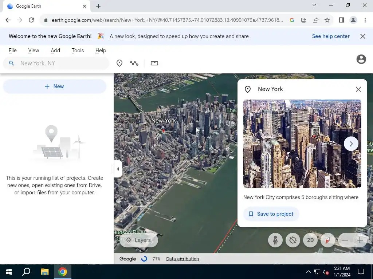Image resolution: width=373 pixels, height=279 pixels.
Task: Bookmark this page with the star
Action: click(327, 20)
